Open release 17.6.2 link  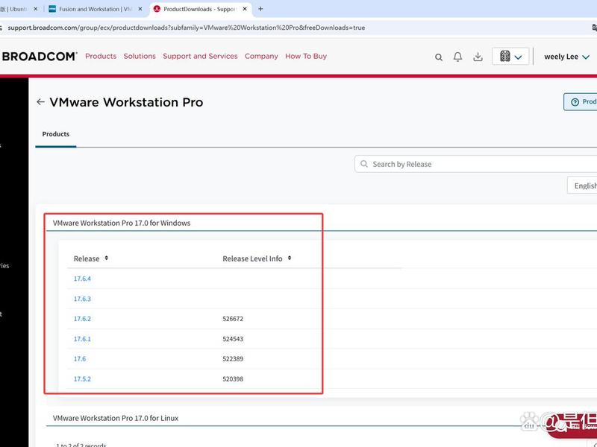pyautogui.click(x=82, y=319)
